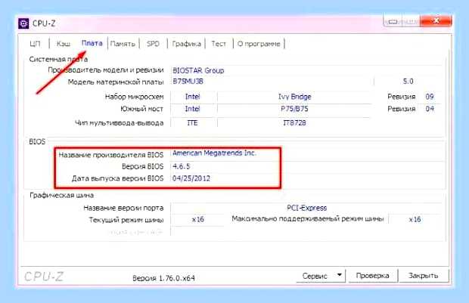The image size is (469, 303).
Task: Open the Графика tab
Action: pos(186,44)
